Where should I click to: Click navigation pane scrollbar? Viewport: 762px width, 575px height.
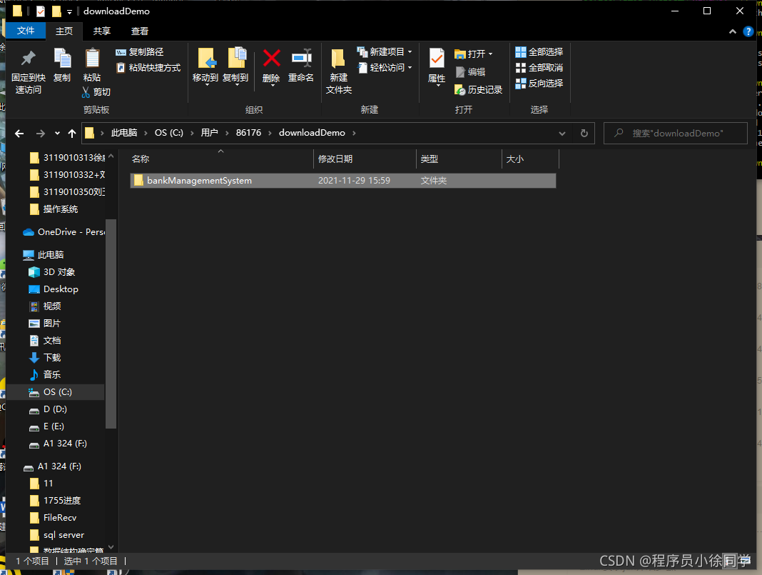(x=111, y=324)
